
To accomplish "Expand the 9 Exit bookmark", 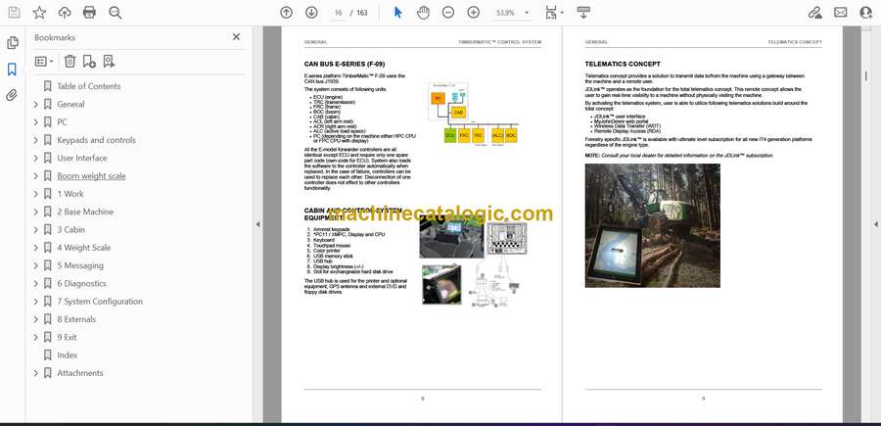I will click(x=36, y=337).
